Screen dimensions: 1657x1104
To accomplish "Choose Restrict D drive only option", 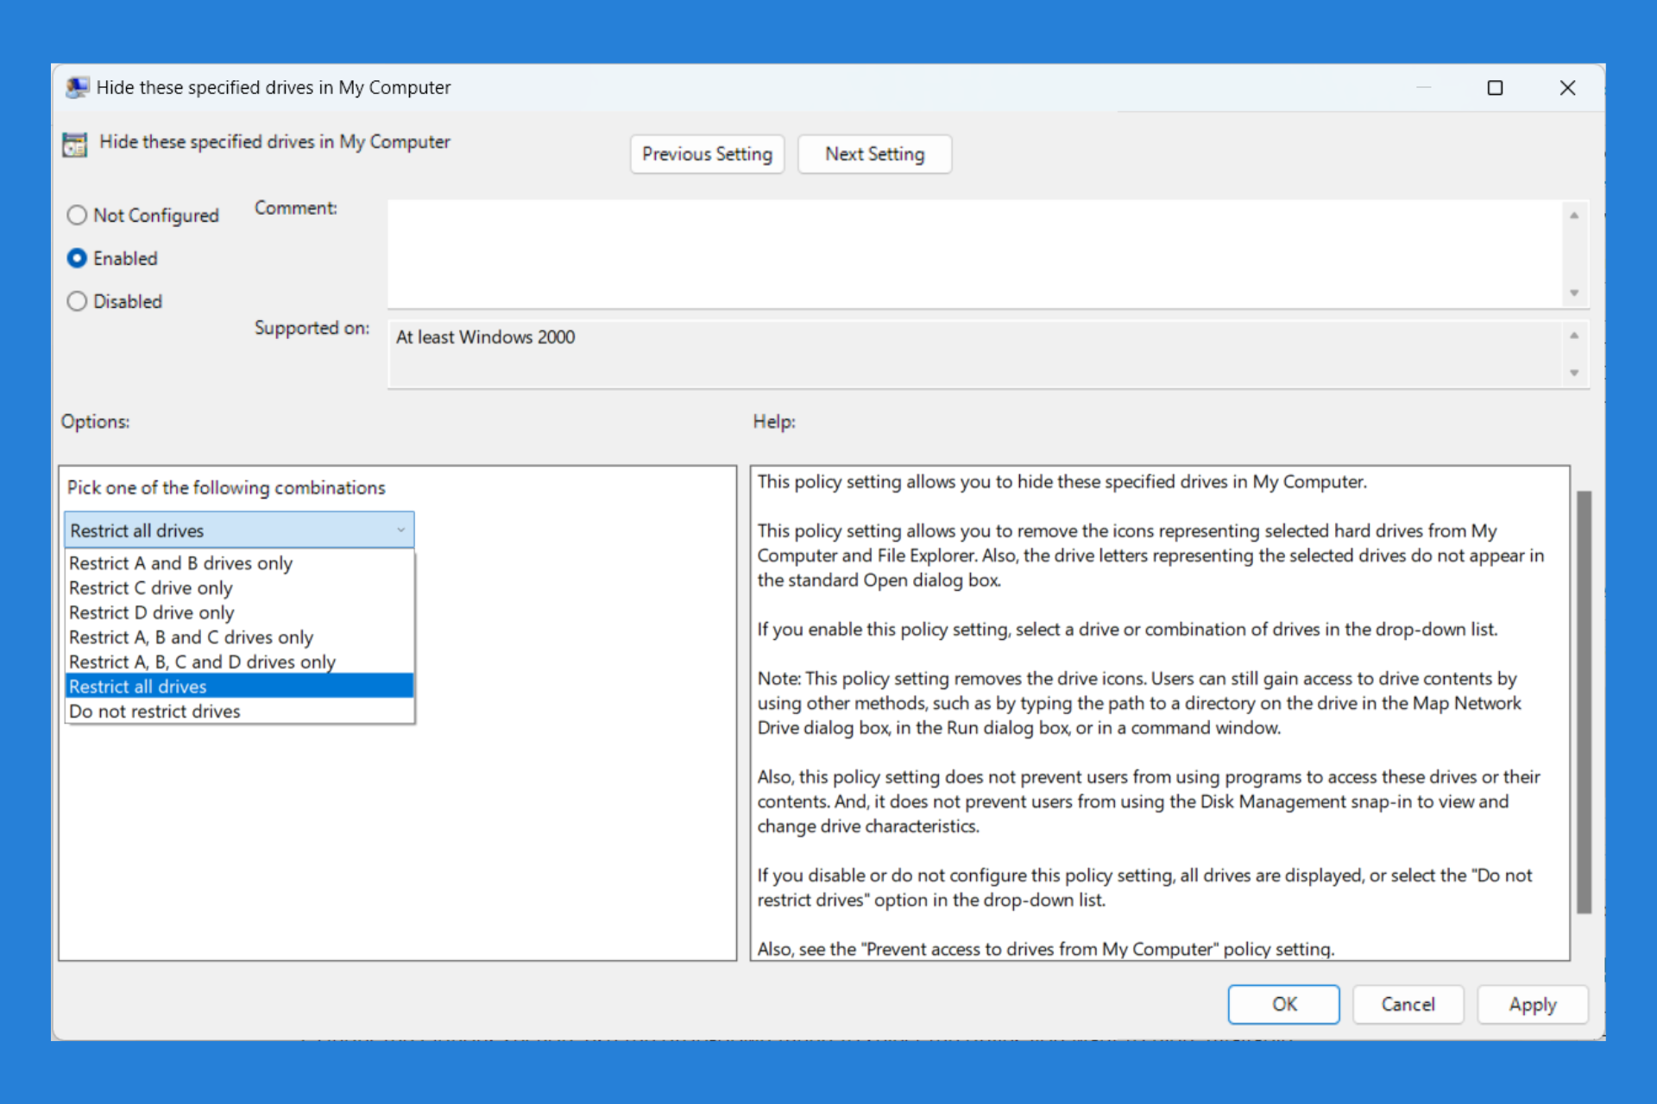I will (240, 612).
